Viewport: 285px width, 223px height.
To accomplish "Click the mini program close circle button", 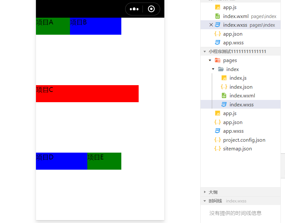I will [x=151, y=9].
